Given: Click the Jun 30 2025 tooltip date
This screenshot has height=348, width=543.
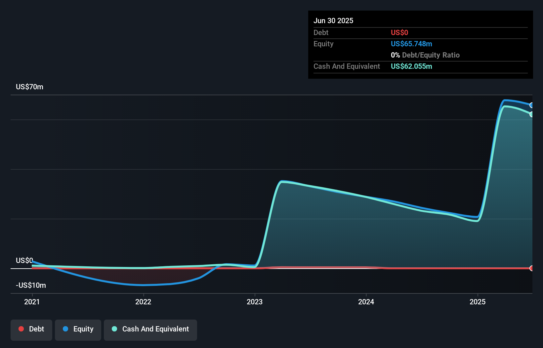Looking at the screenshot, I should pos(333,21).
